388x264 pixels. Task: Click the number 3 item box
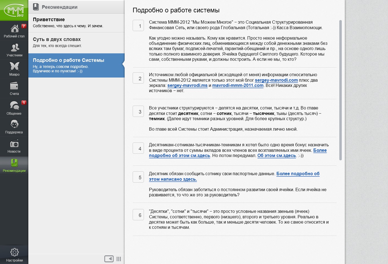point(138,111)
